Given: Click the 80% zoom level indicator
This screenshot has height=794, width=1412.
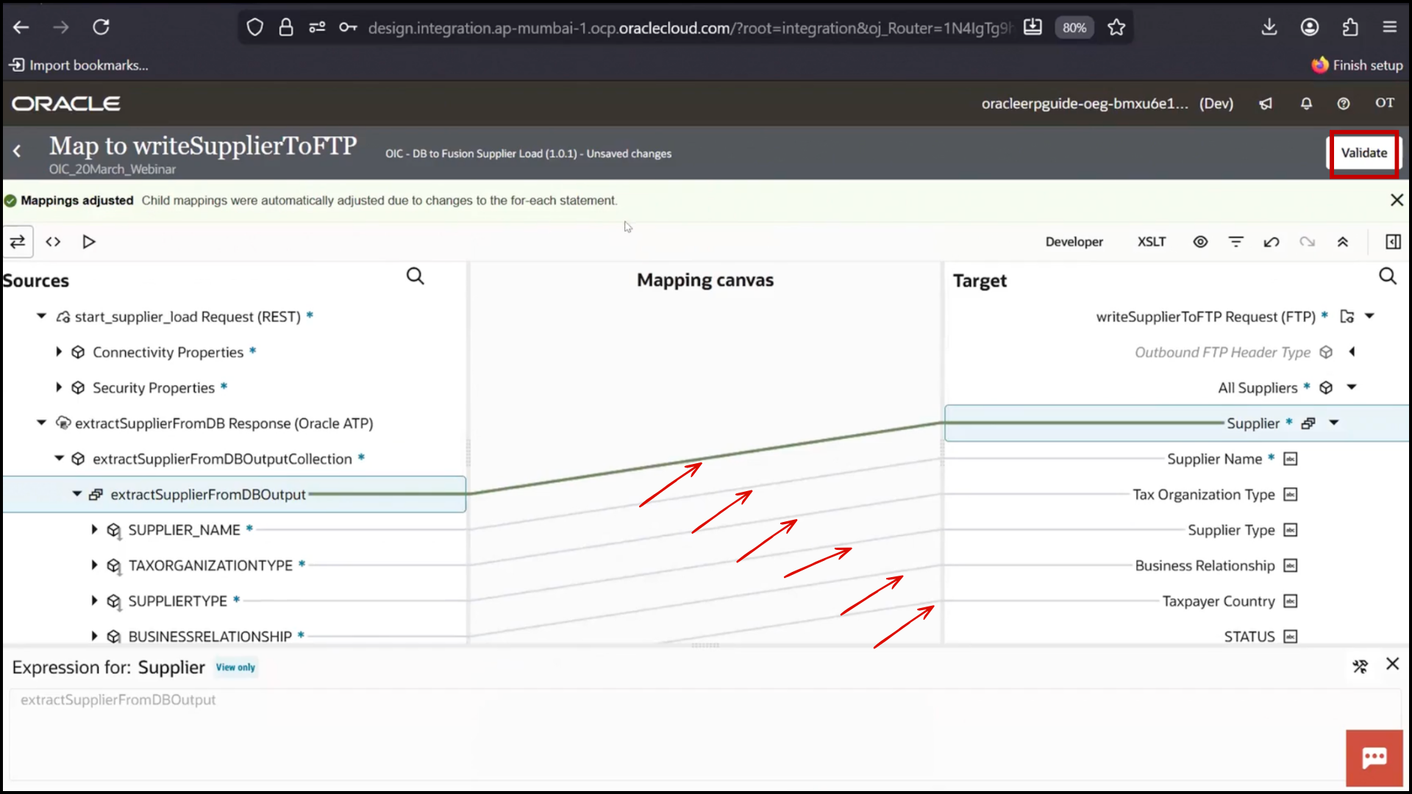Looking at the screenshot, I should 1074,27.
